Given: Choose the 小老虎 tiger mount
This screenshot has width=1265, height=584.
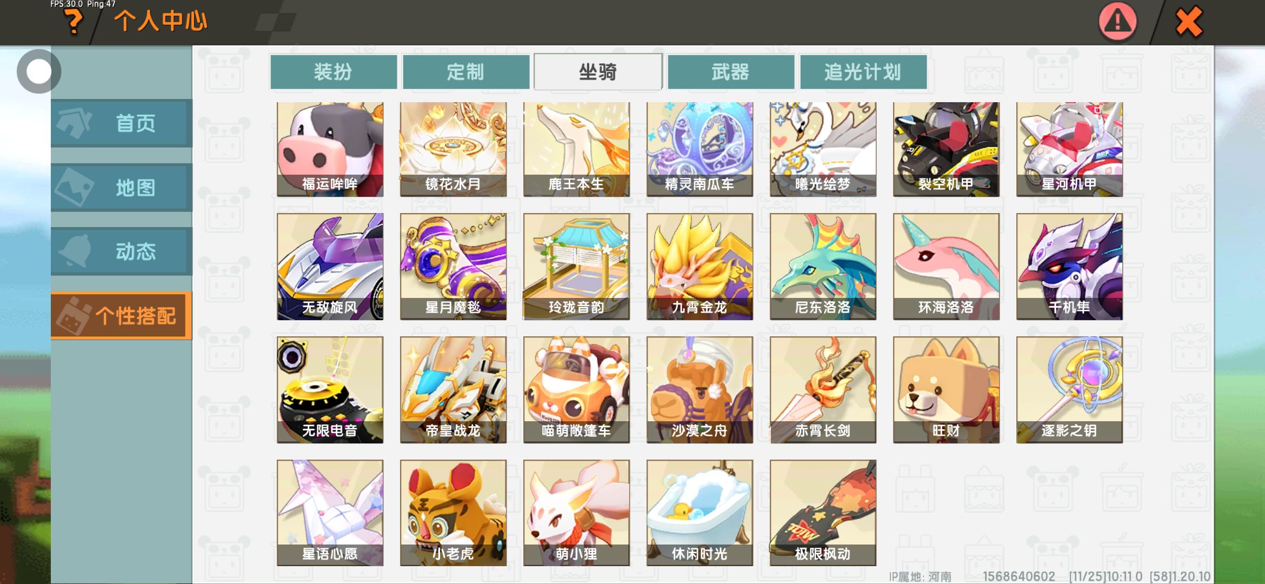Looking at the screenshot, I should click(x=453, y=513).
